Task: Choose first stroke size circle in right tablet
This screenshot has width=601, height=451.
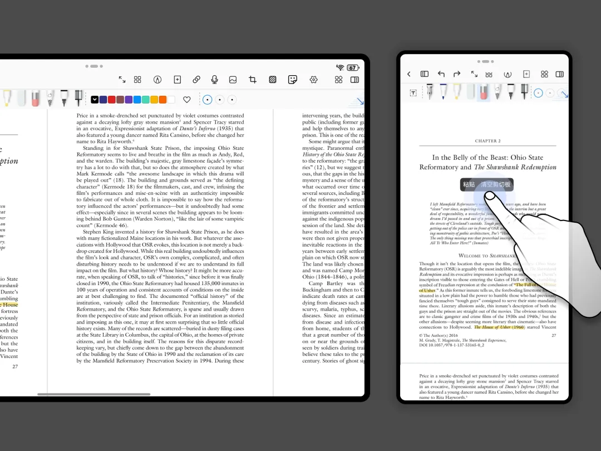Action: [538, 93]
